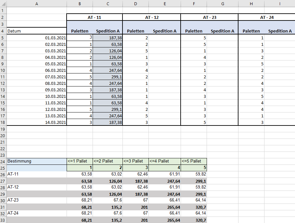
Task: Select the date cell 14.03.2021
Action: click(37, 122)
